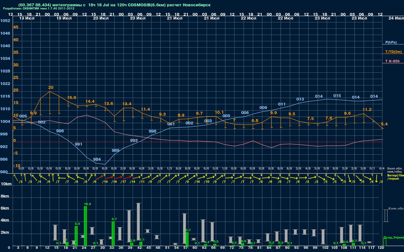The width and height of the screenshot is (404, 252).
Task: Click the 015 pressure label
Action: pos(337,96)
